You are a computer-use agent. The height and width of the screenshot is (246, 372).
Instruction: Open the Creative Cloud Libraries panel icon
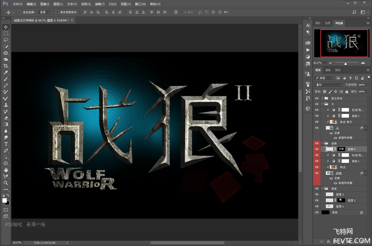(308, 43)
